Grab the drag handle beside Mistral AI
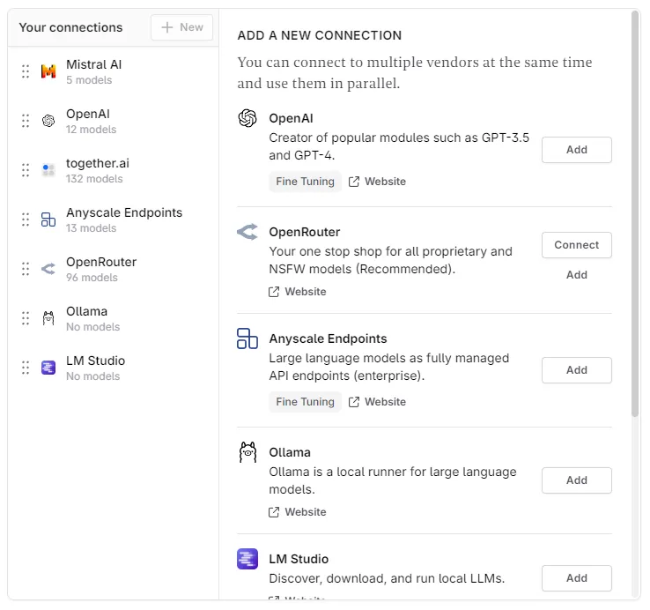The width and height of the screenshot is (650, 610). coord(26,71)
